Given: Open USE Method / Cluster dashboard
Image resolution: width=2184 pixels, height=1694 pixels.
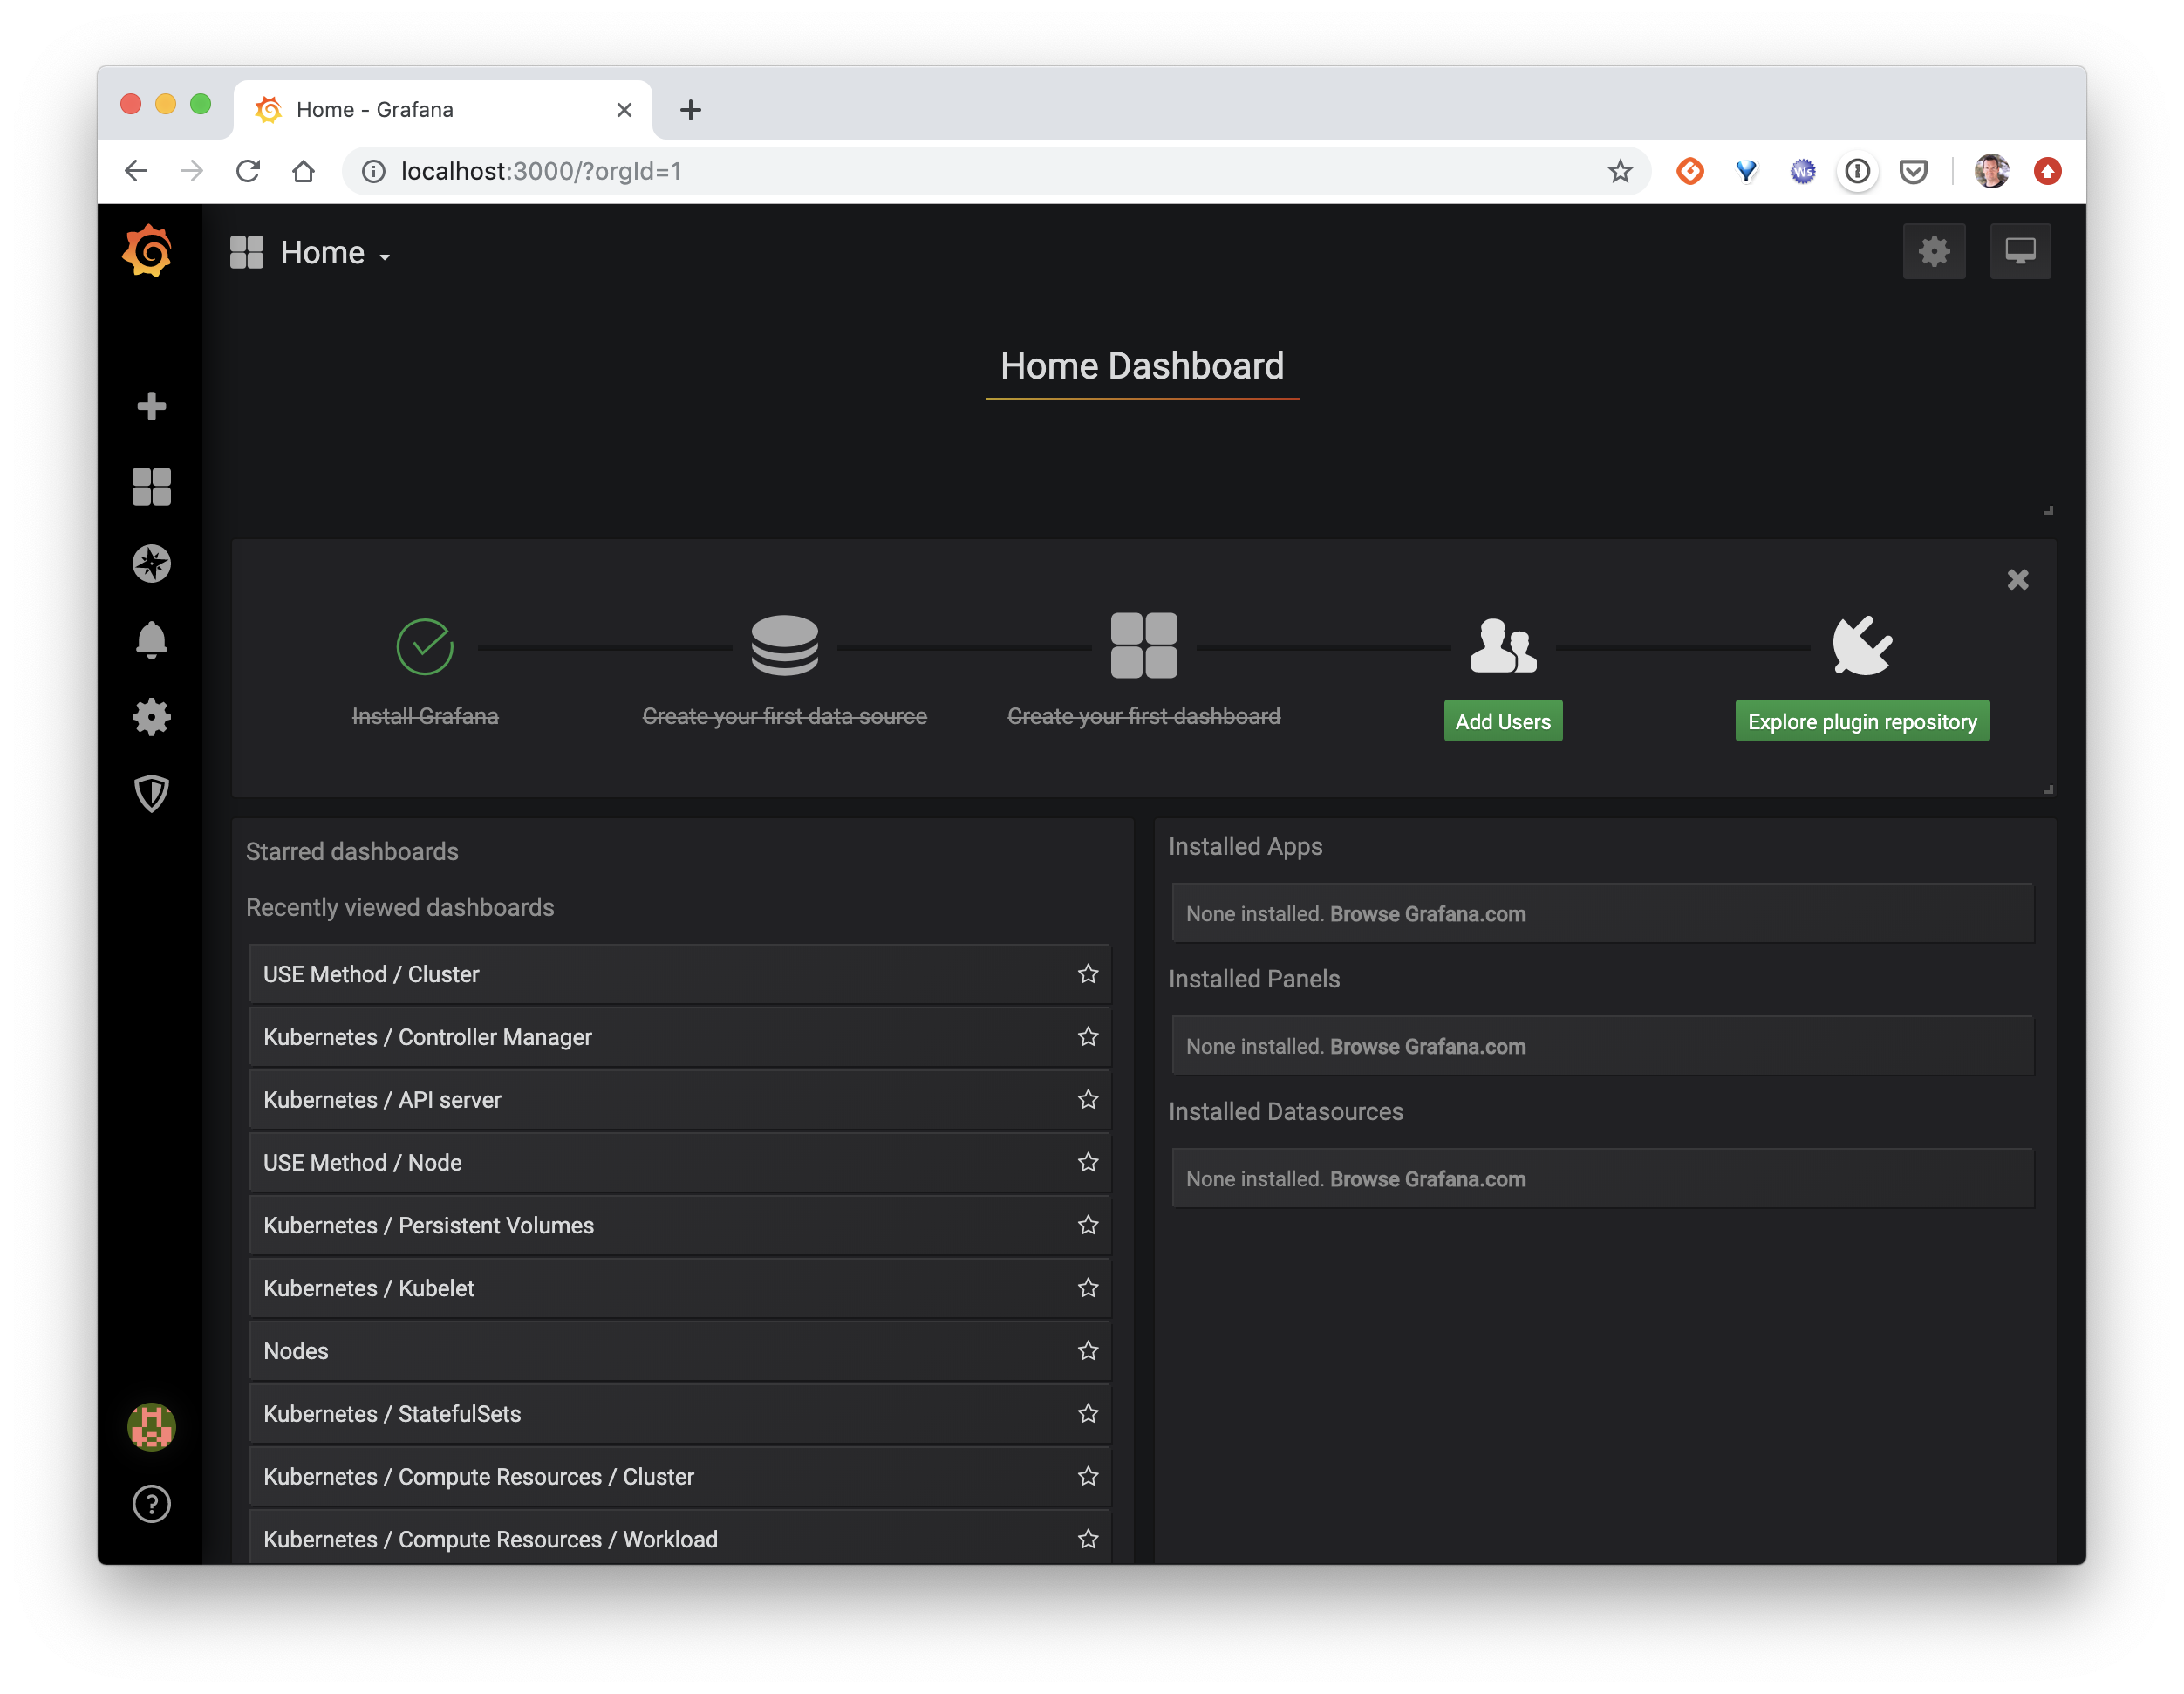Looking at the screenshot, I should coord(679,974).
